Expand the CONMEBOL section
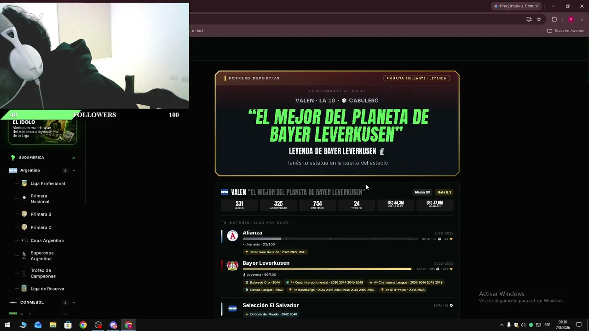 click(x=74, y=302)
